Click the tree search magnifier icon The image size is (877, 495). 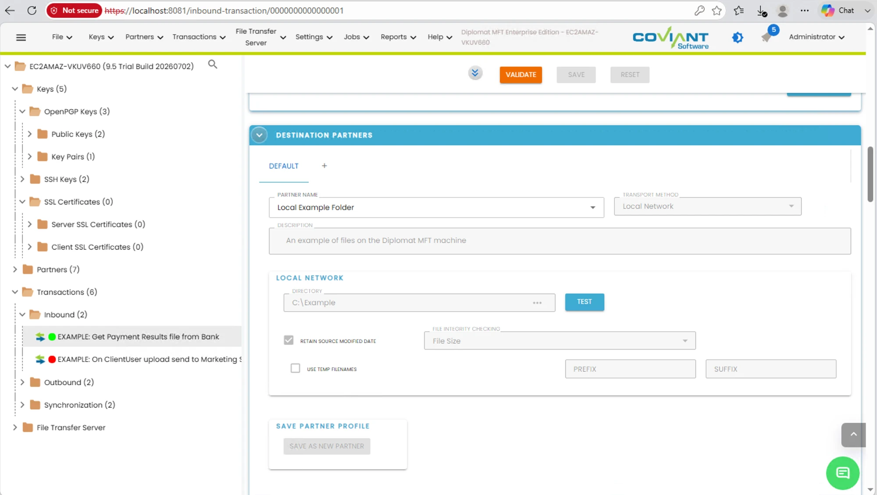tap(213, 64)
